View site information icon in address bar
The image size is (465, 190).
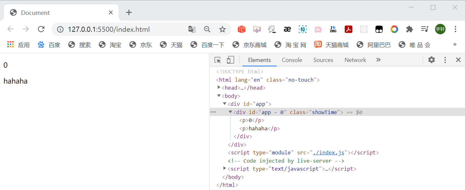60,30
